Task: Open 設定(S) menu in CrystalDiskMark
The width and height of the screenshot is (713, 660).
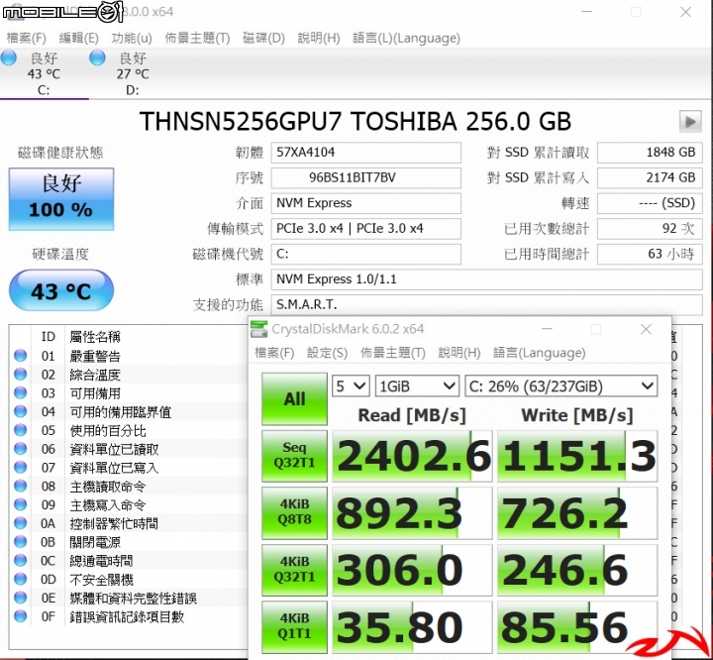Action: (328, 353)
